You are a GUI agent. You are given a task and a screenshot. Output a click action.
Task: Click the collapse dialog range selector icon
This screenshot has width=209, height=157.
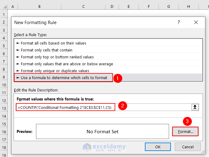[195, 107]
